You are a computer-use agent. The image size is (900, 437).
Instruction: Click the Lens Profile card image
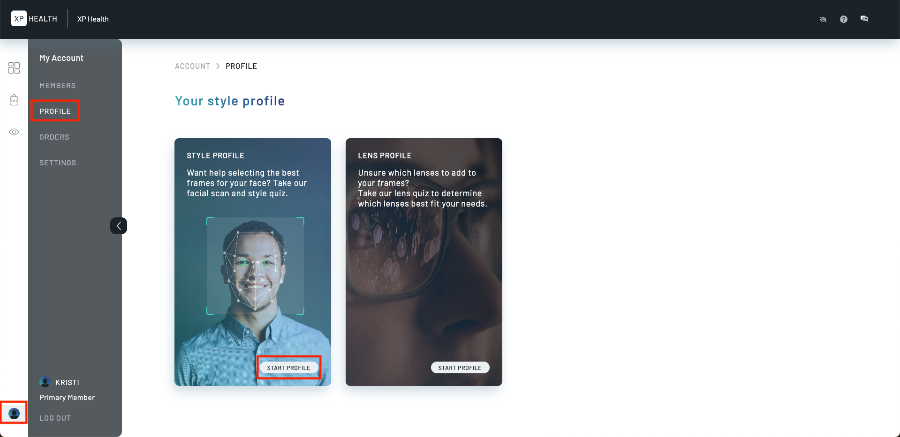[x=424, y=262]
